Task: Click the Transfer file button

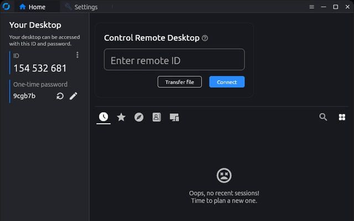Action: click(x=179, y=82)
